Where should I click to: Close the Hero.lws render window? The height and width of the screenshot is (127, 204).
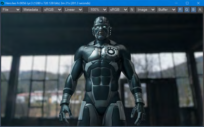click(198, 3)
